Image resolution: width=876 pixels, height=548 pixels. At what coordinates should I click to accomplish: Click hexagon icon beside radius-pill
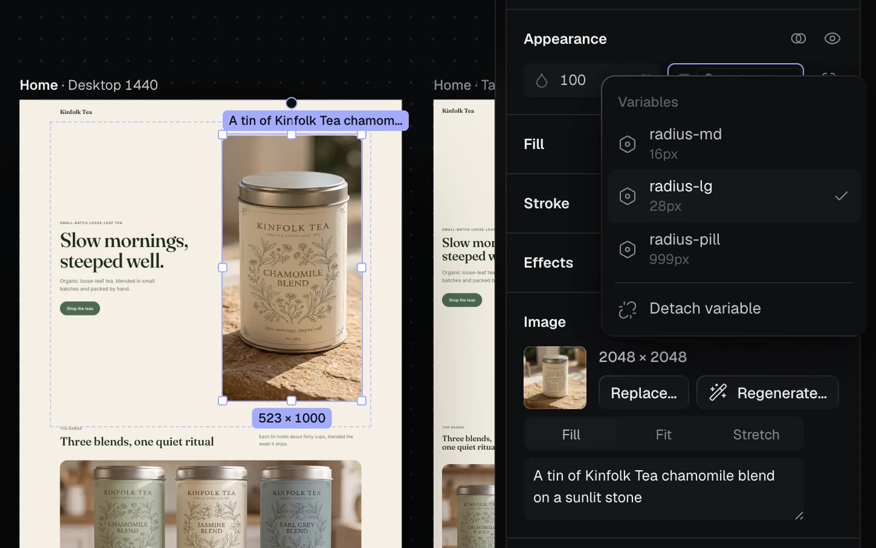[627, 249]
